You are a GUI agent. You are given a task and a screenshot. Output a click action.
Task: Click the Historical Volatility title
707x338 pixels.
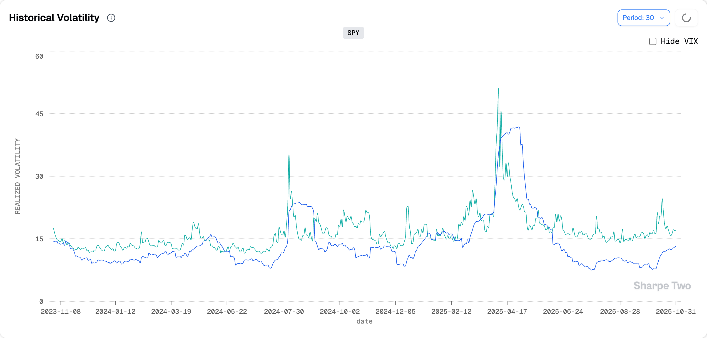click(54, 18)
